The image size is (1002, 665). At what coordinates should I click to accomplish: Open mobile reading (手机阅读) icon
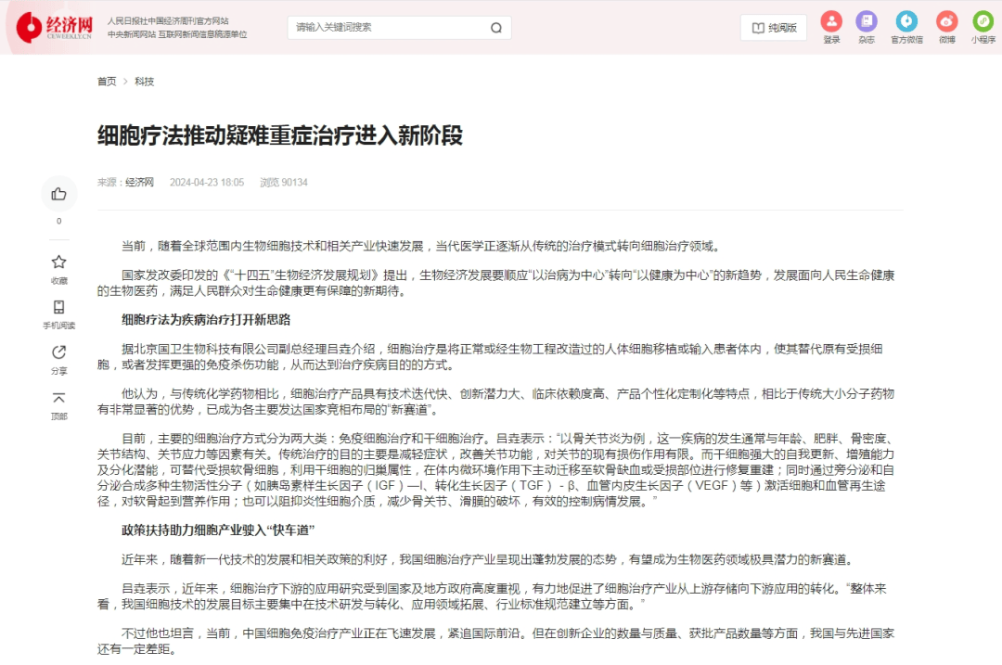tap(59, 307)
